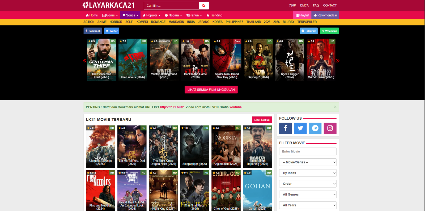Open the Playlist tab

click(302, 15)
